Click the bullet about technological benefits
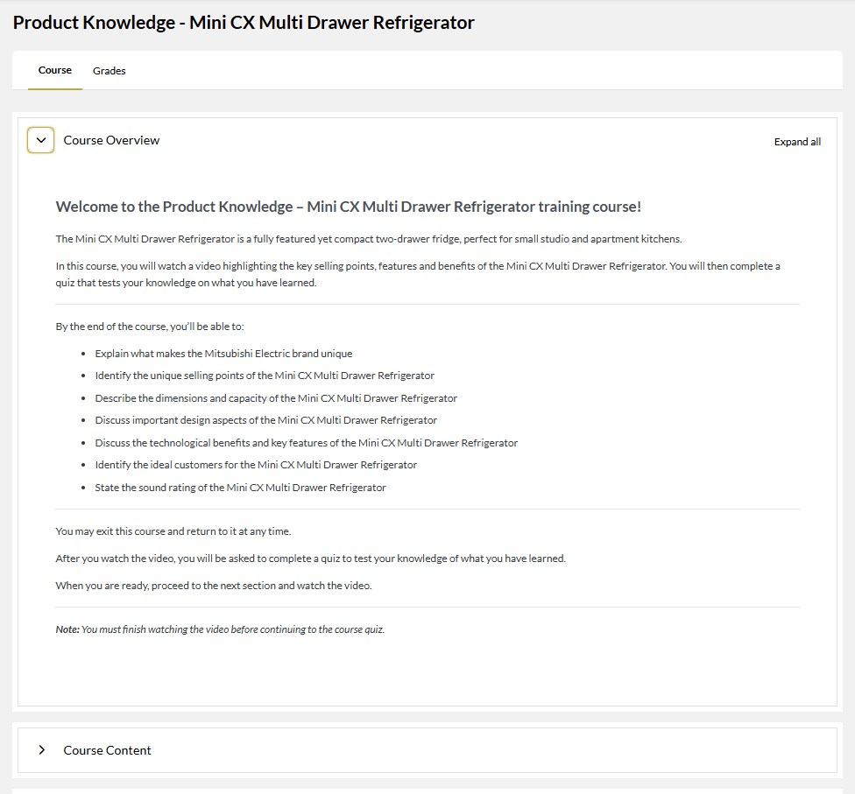The image size is (855, 794). 307,443
